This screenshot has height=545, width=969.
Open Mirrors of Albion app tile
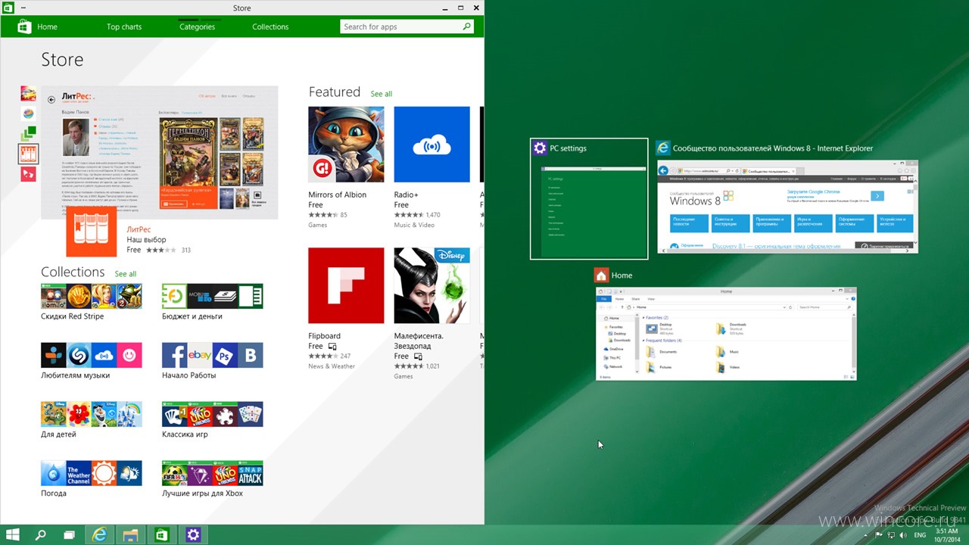[x=346, y=144]
